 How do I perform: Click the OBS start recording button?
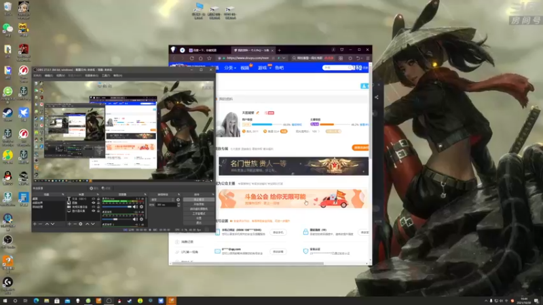[x=199, y=204]
